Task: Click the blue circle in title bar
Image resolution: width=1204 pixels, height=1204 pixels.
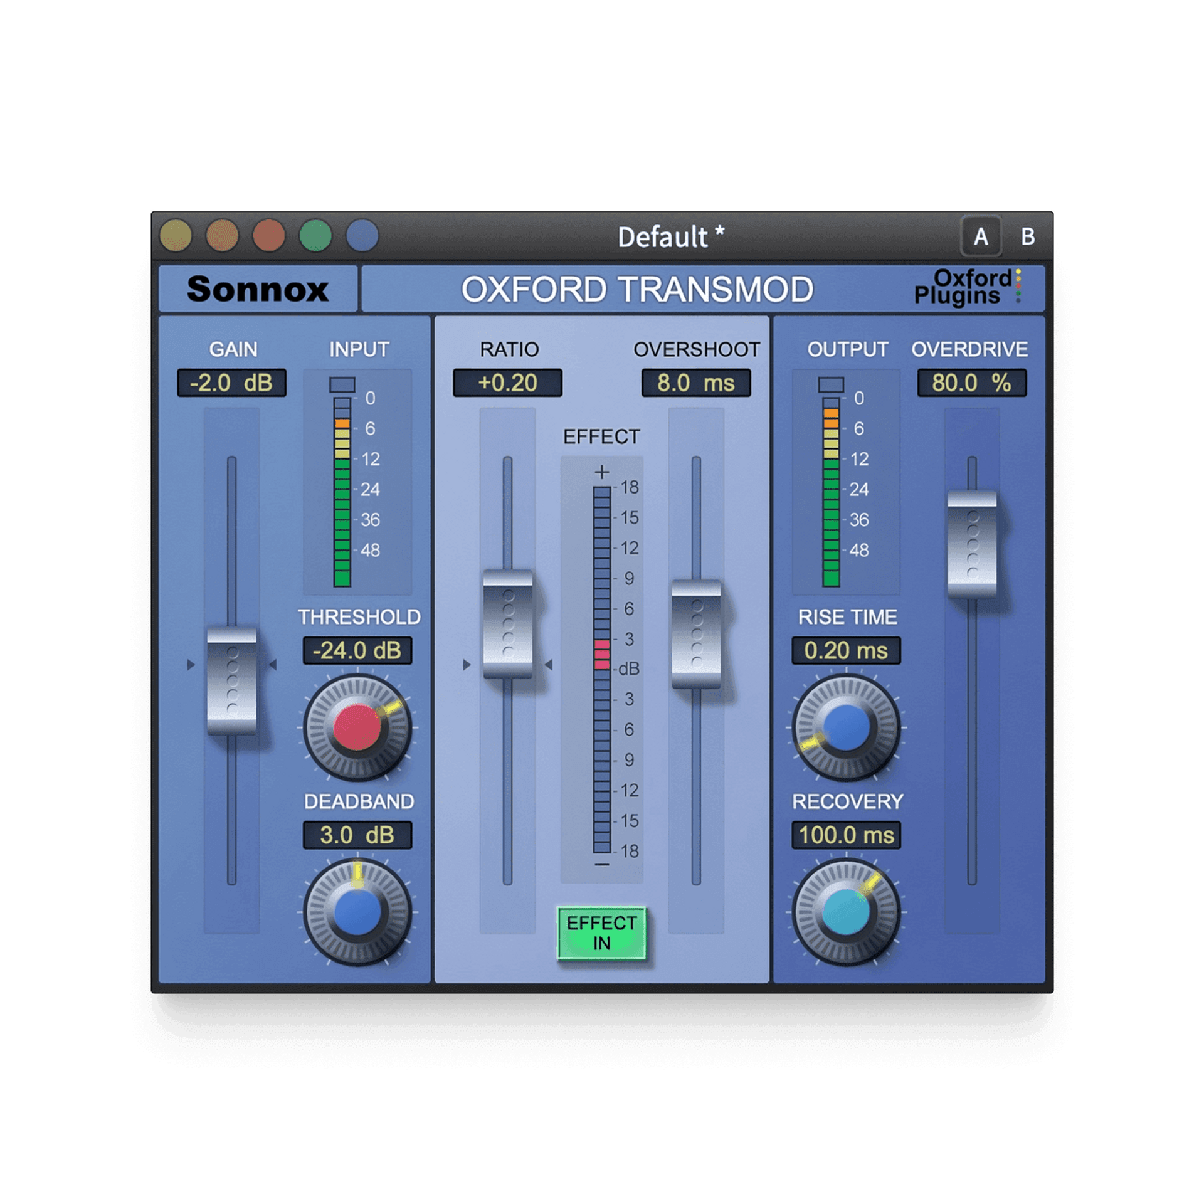Action: click(x=362, y=236)
